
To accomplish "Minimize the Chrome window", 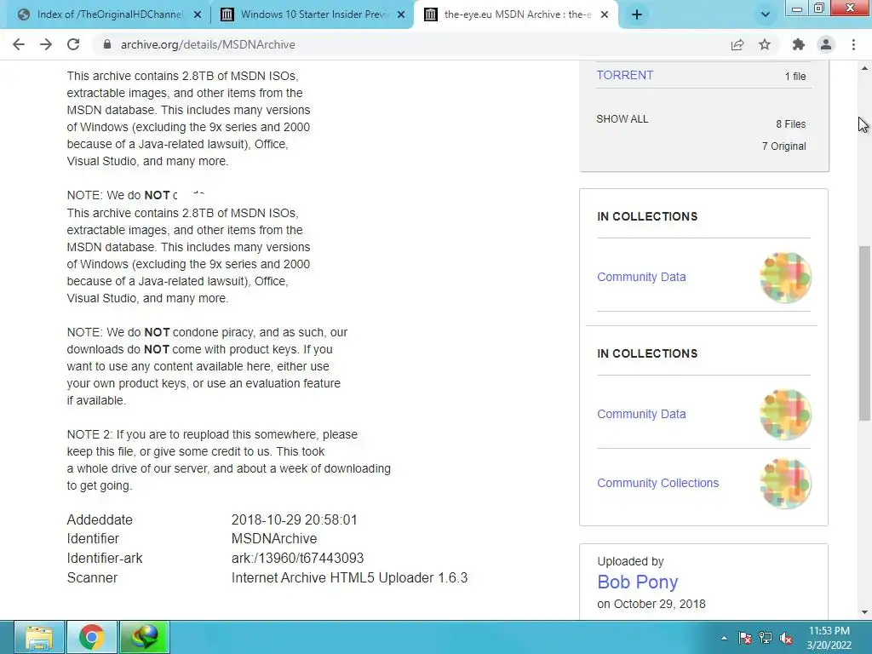I will [797, 9].
